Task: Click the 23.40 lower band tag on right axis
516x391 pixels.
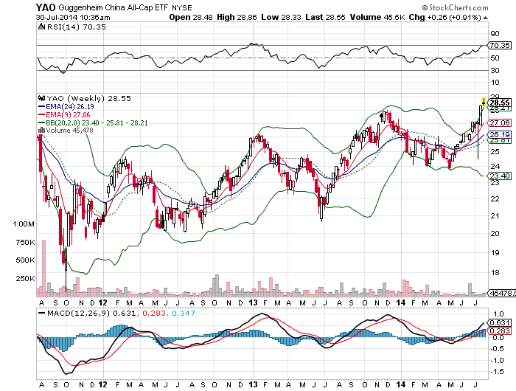Action: tap(500, 176)
